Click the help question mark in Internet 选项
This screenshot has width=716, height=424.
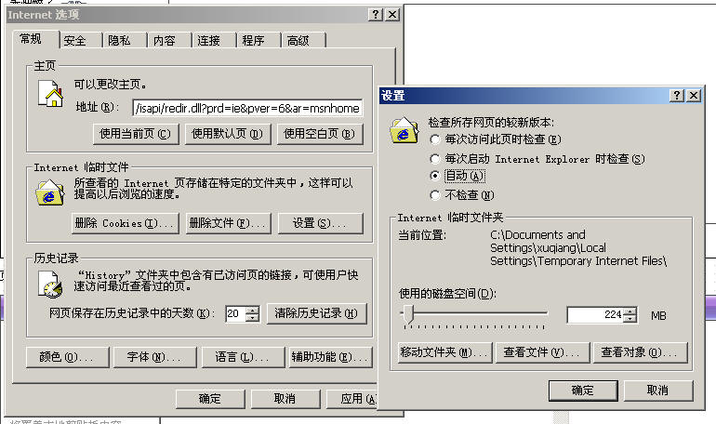click(376, 15)
